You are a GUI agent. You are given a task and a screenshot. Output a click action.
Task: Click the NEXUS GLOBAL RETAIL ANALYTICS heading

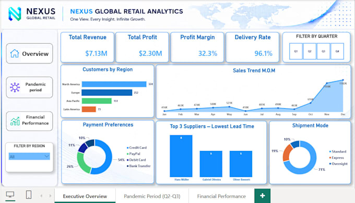[x=126, y=11]
